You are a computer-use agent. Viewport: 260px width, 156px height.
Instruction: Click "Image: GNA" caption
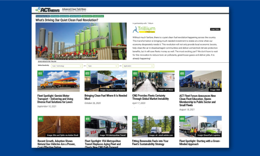[215, 90]
